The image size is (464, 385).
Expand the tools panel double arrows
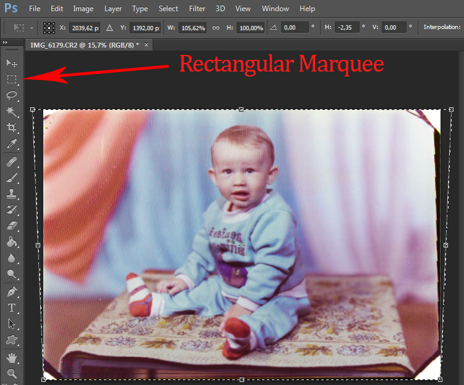point(5,43)
